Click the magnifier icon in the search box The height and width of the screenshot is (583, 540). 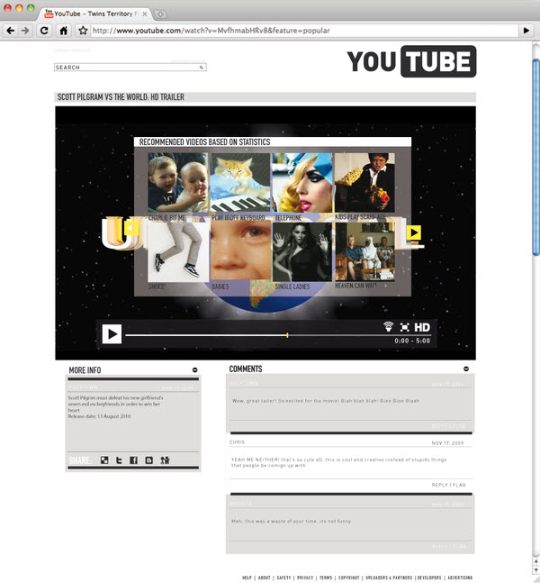tap(202, 68)
